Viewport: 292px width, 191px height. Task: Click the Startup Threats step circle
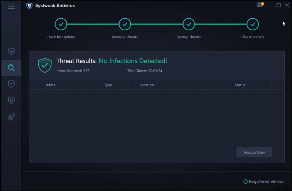tap(189, 24)
